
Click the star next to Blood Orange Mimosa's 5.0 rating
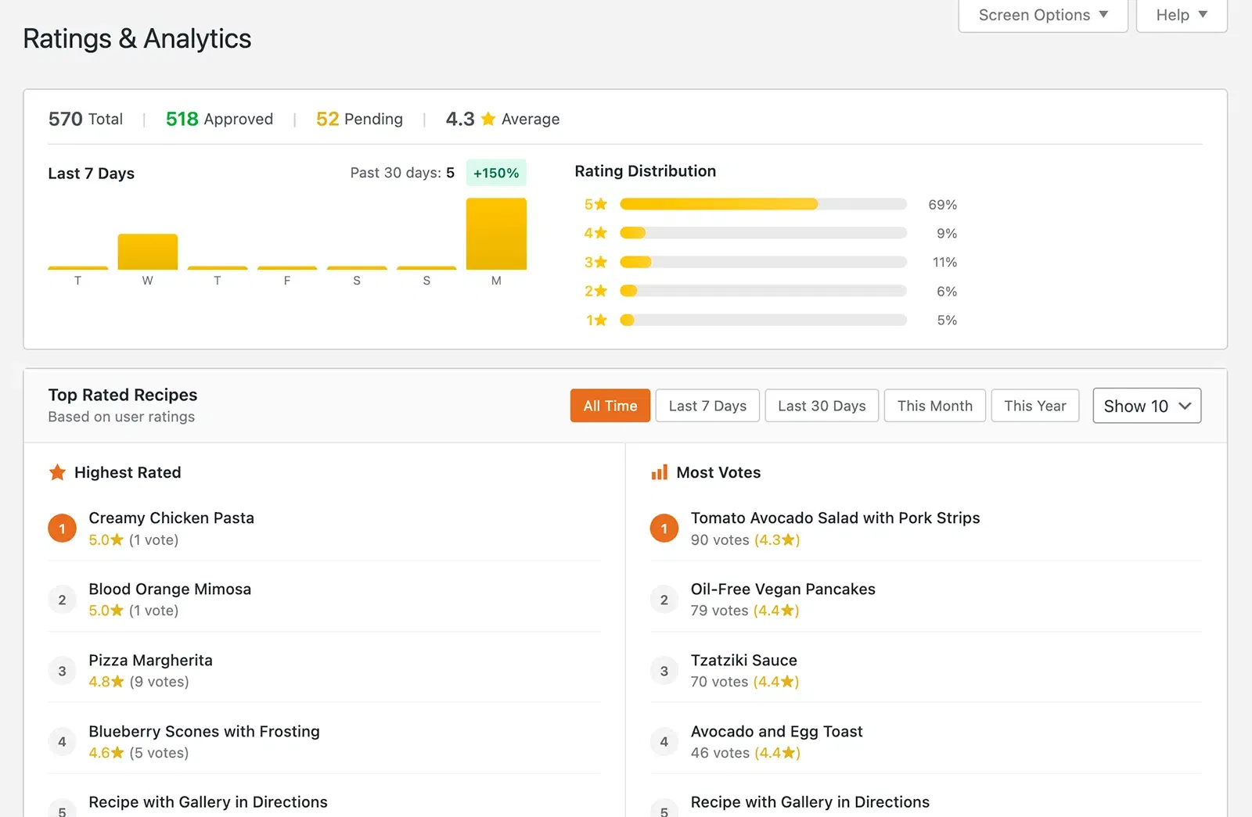tap(115, 611)
